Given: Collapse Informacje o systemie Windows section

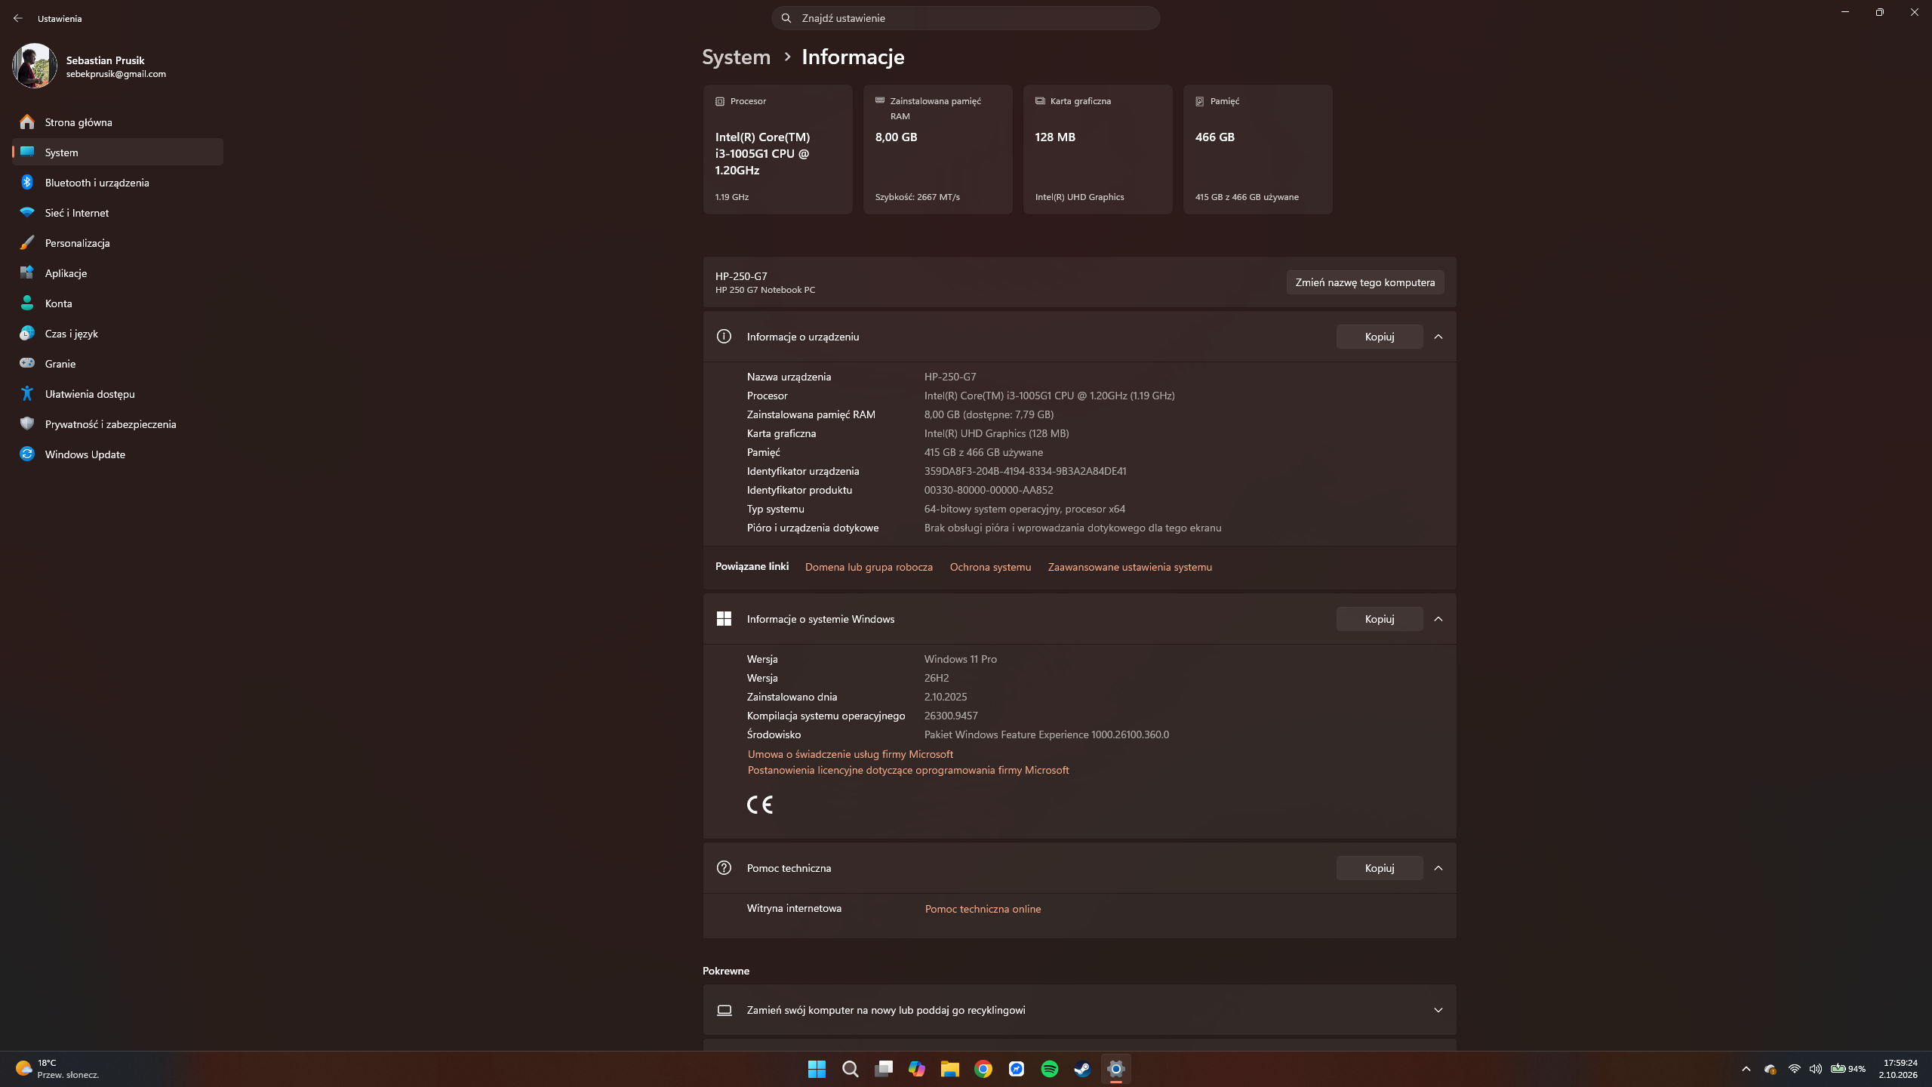Looking at the screenshot, I should point(1438,619).
